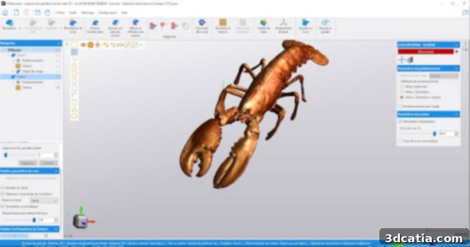Image resolution: width=470 pixels, height=247 pixels.
Task: Click the gray bars icon in scanner panel
Action: click(x=410, y=60)
